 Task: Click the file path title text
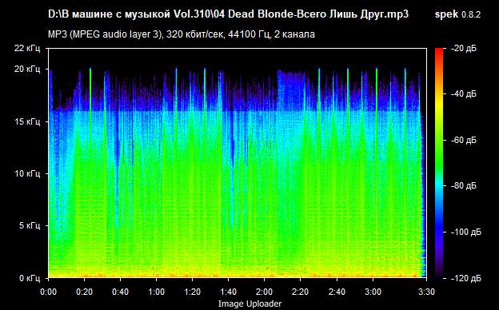pyautogui.click(x=228, y=14)
